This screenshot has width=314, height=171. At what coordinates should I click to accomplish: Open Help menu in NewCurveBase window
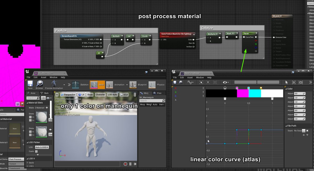(209, 77)
